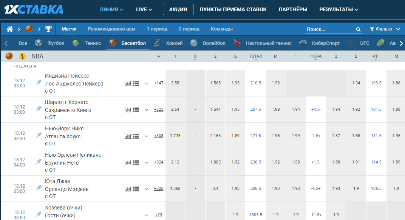Screen dimensions: 405x220
Task: Pin the New Orleans Pelicans match
Action: click(x=39, y=162)
